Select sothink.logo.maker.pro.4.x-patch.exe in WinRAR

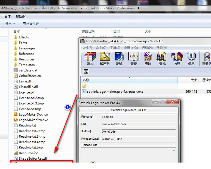[113, 92]
